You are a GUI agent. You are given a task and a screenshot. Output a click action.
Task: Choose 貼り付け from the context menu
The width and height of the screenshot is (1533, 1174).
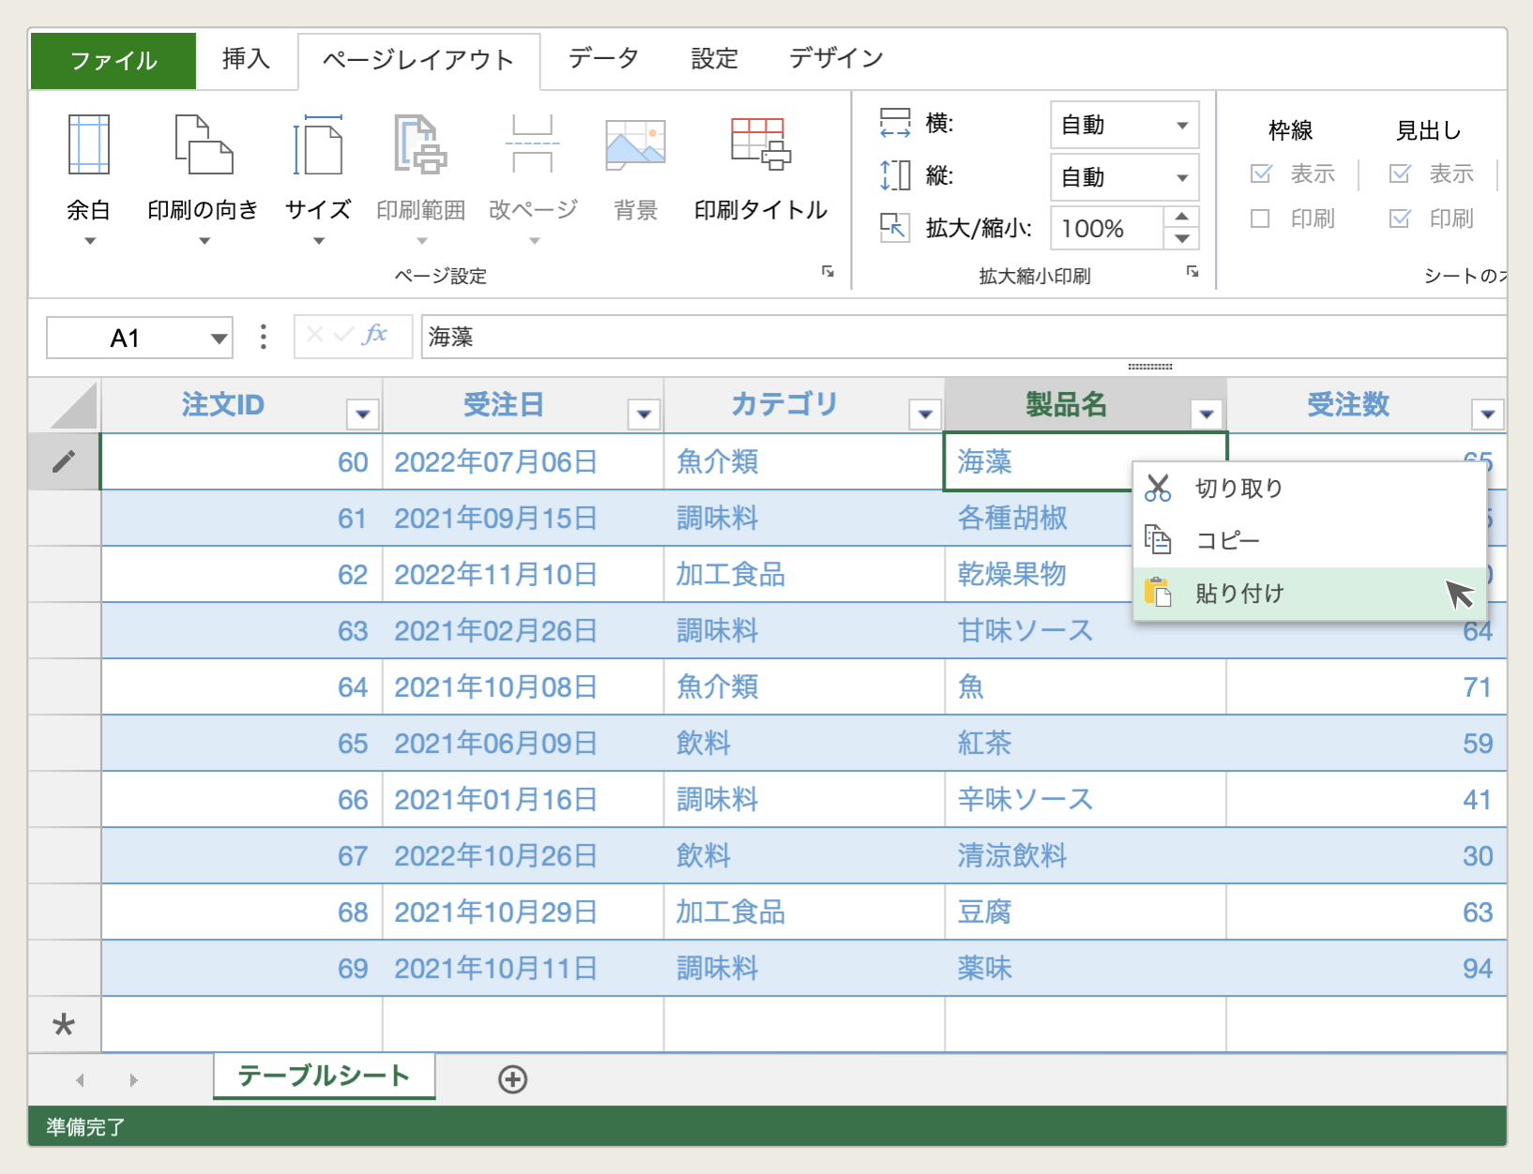click(x=1310, y=593)
